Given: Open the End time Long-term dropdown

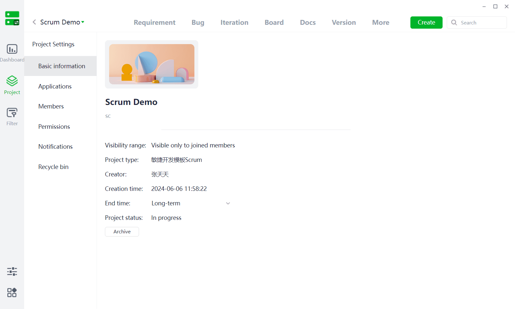Looking at the screenshot, I should 191,203.
